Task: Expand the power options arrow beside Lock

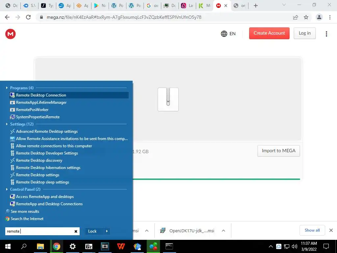Action: (x=107, y=231)
